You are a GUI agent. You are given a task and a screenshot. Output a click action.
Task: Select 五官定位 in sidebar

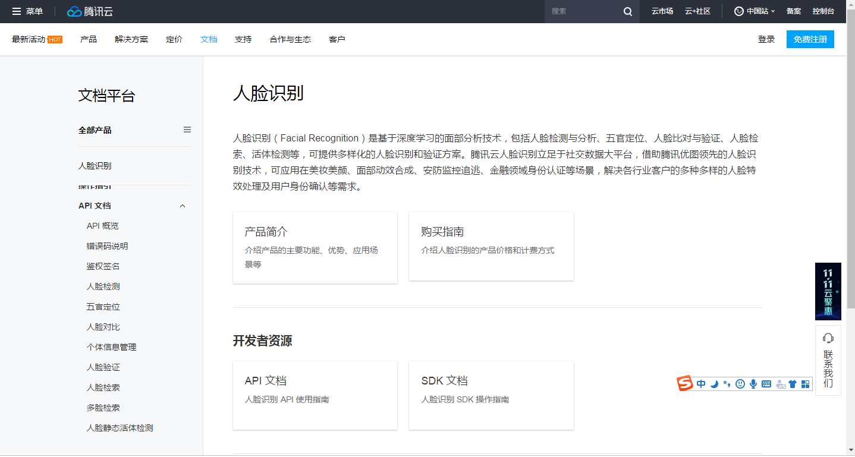(x=103, y=307)
